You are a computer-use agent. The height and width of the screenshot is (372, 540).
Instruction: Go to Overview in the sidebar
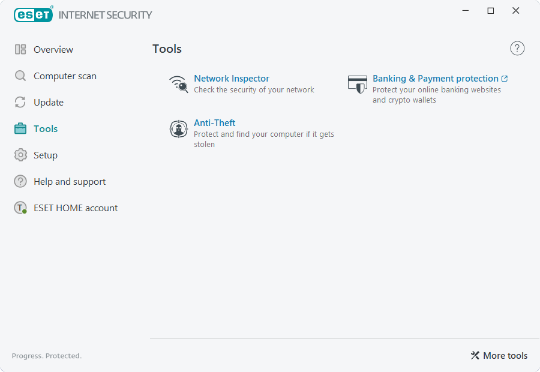53,50
